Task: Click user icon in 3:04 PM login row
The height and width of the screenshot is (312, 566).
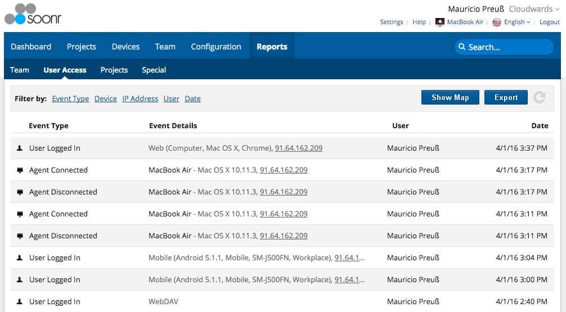Action: (x=20, y=257)
